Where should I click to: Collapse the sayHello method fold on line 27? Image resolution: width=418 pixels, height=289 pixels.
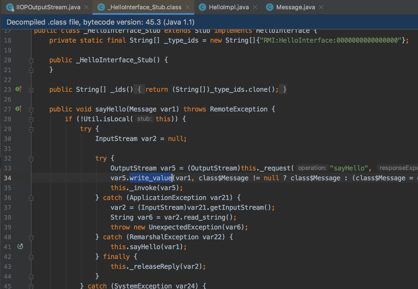pyautogui.click(x=31, y=109)
